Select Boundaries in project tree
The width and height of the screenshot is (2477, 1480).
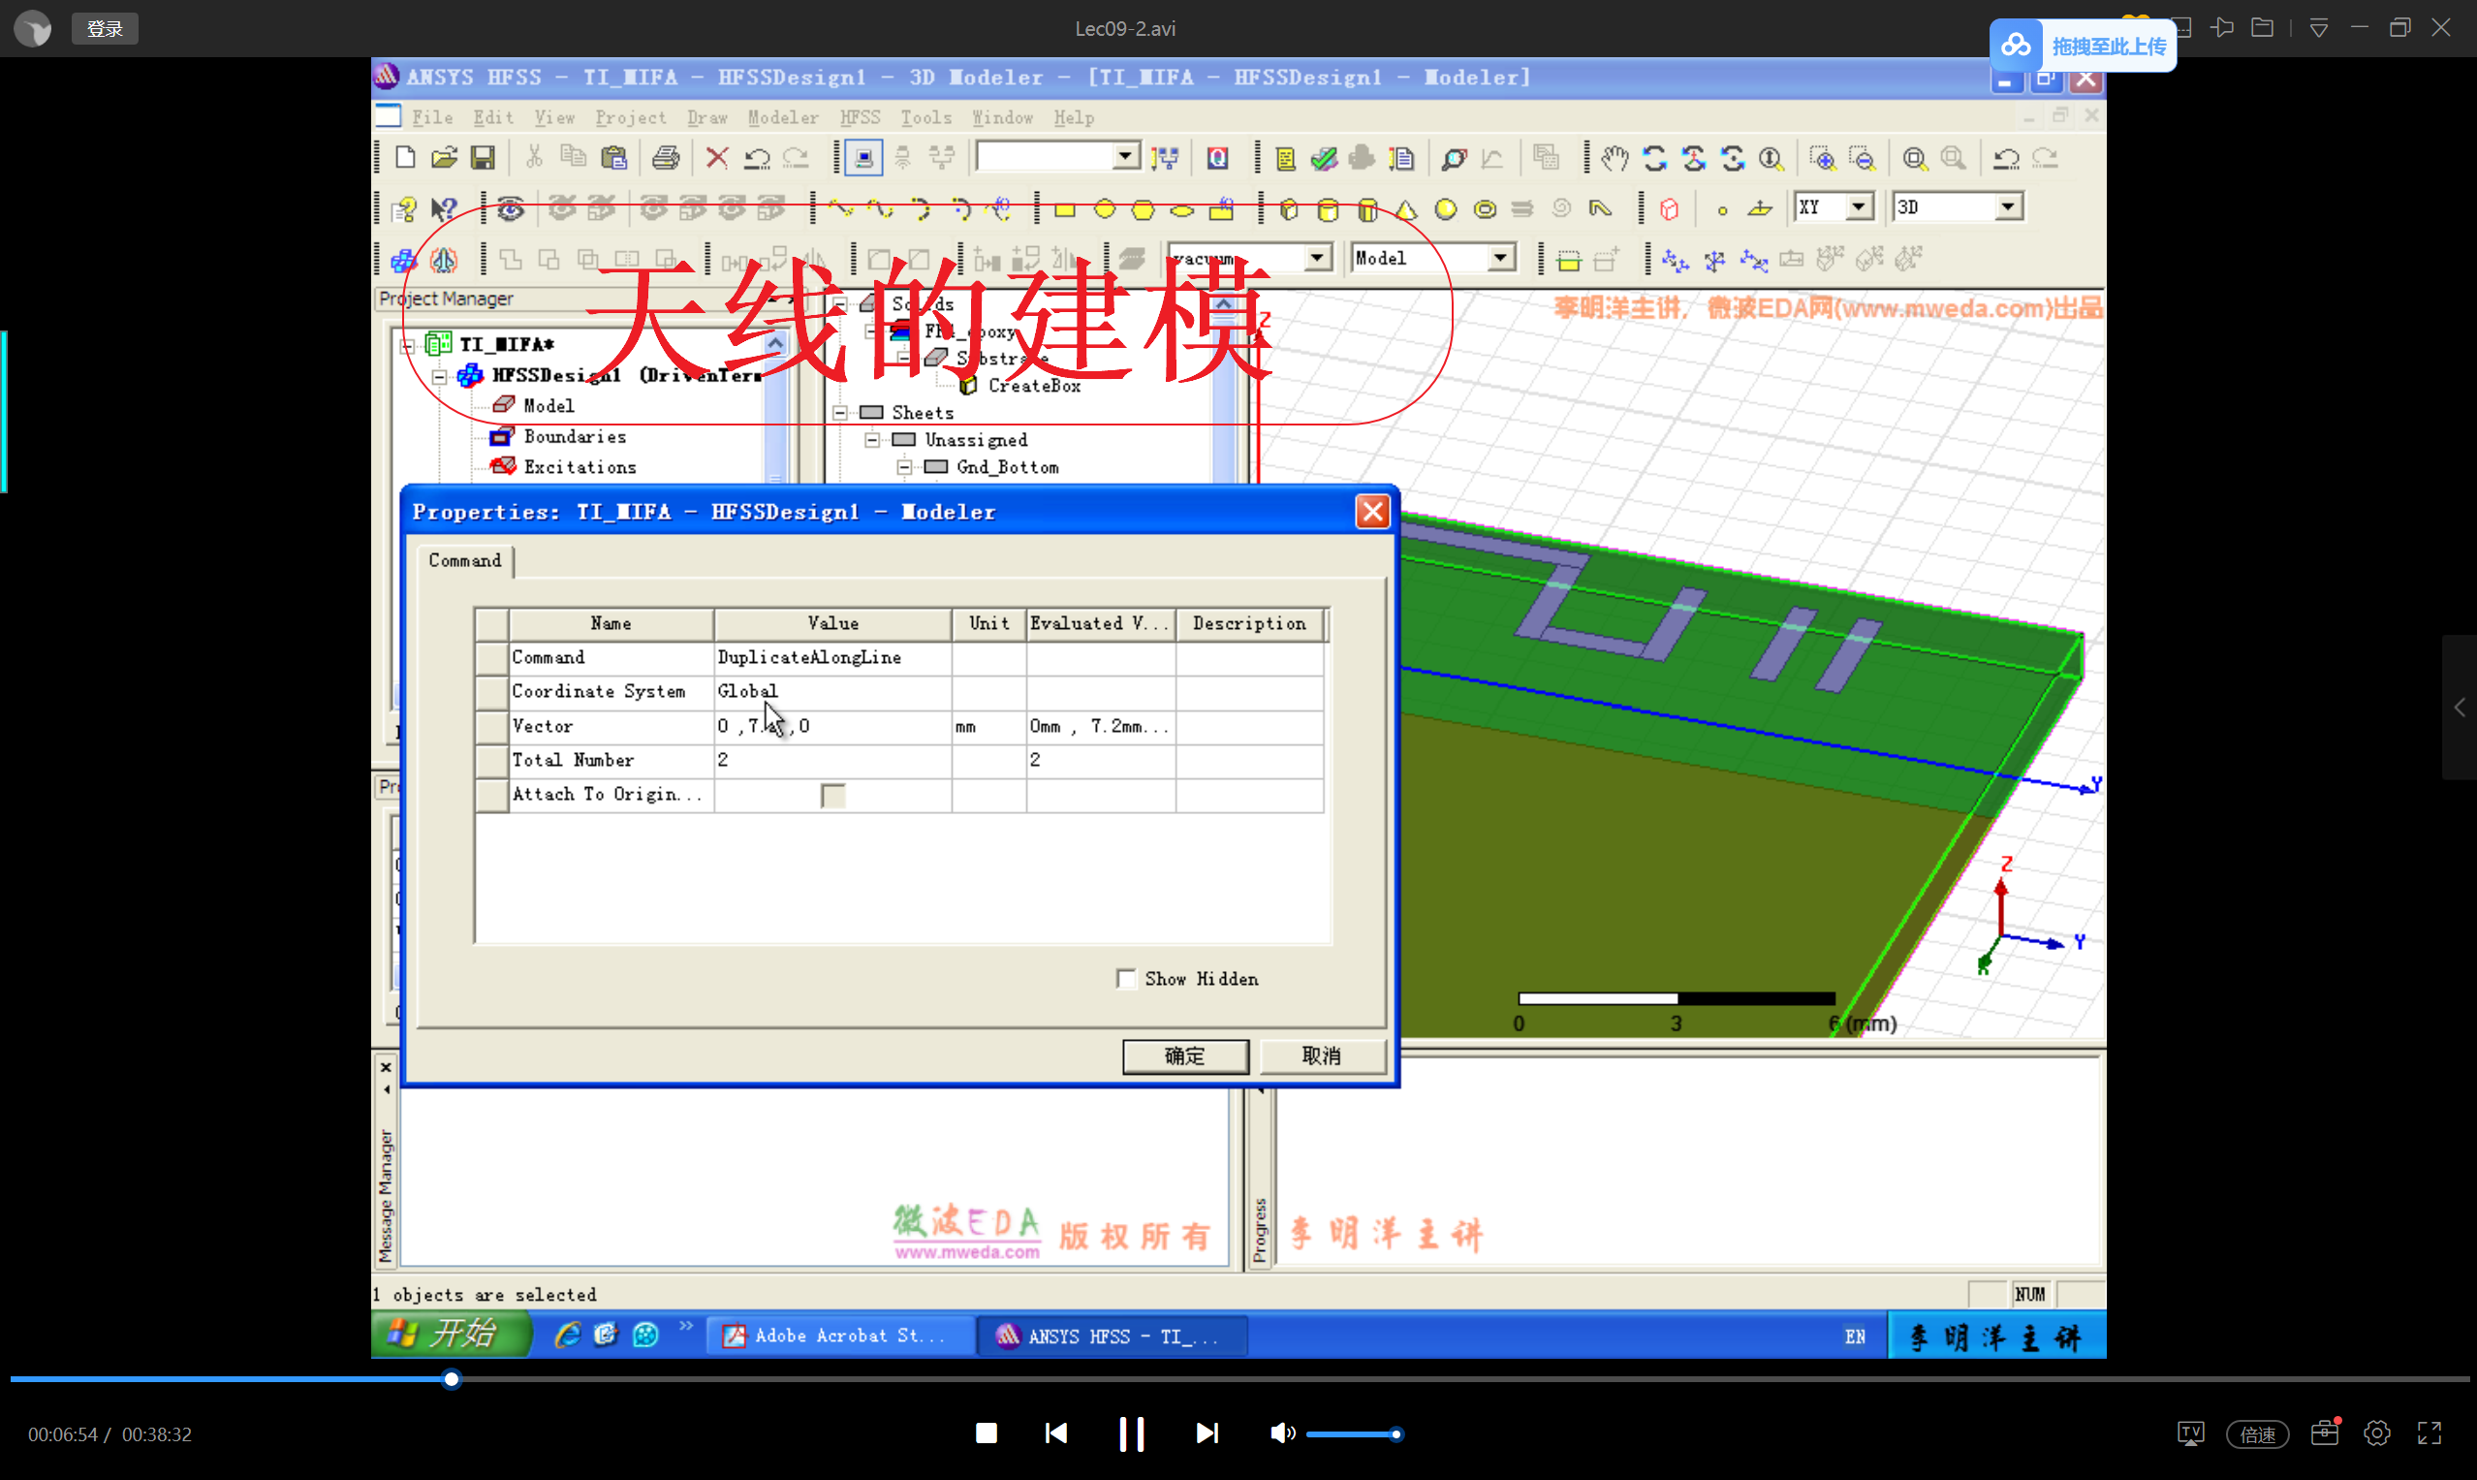click(575, 437)
